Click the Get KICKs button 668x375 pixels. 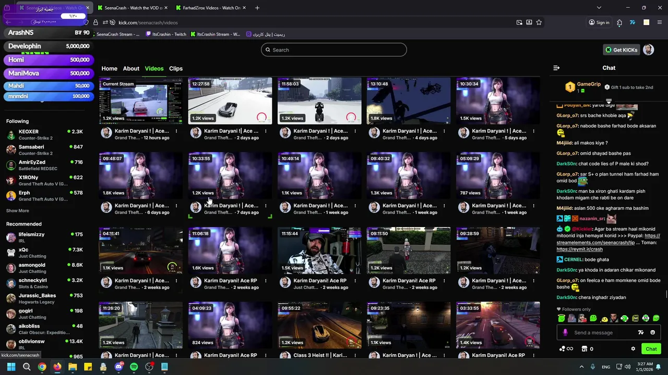click(x=622, y=50)
